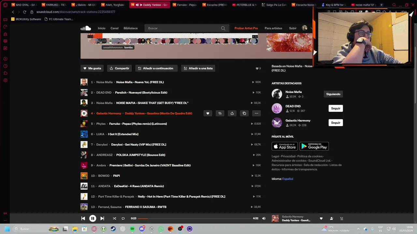Select track Paralich - Nuevayol (Bootylicious Edit)

(141, 93)
